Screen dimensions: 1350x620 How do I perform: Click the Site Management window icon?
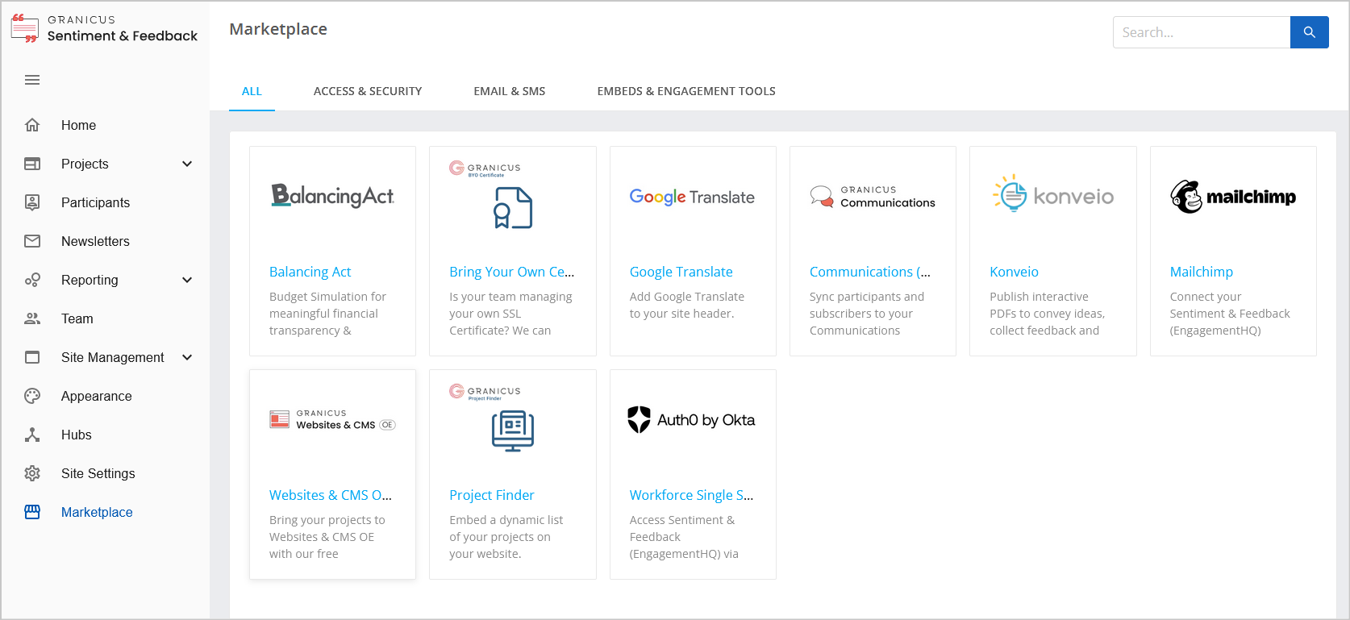click(x=32, y=357)
